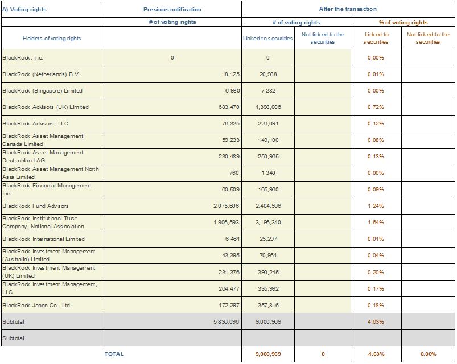Image resolution: width=457 pixels, height=364 pixels.
Task: Click the 165,960 value
Action: point(268,189)
